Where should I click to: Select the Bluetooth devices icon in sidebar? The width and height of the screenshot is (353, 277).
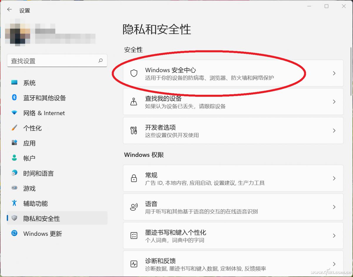point(14,98)
